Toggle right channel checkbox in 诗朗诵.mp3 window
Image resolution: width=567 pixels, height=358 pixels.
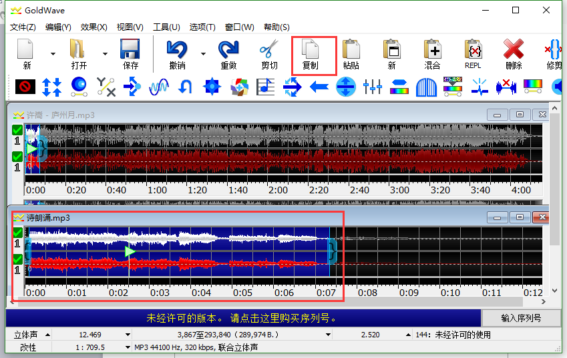(x=17, y=259)
